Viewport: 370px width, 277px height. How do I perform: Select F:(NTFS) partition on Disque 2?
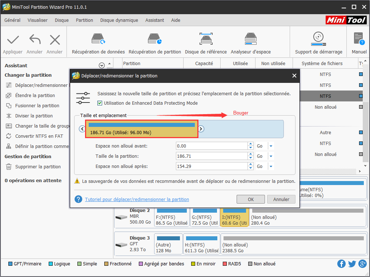172,217
